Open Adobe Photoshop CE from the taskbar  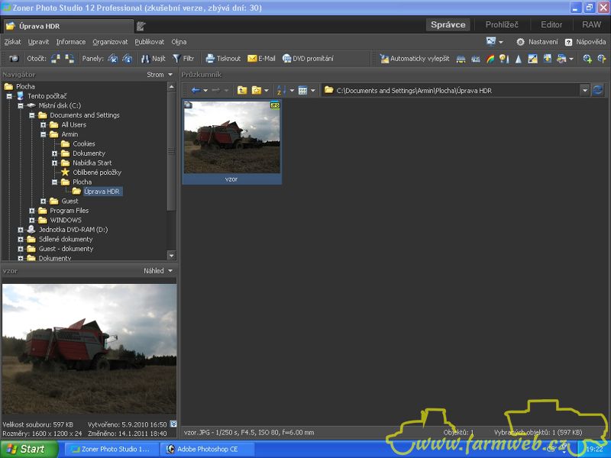point(206,449)
